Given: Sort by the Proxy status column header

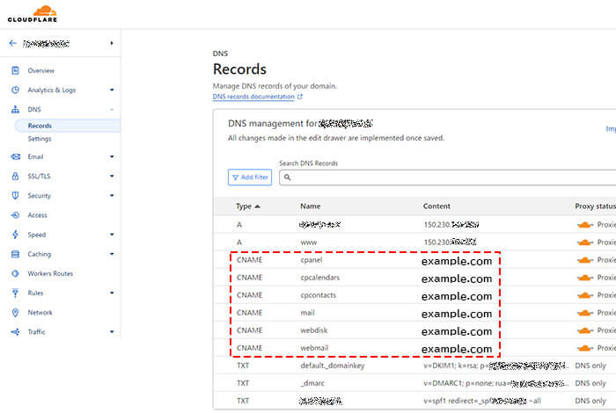Looking at the screenshot, I should [x=595, y=206].
